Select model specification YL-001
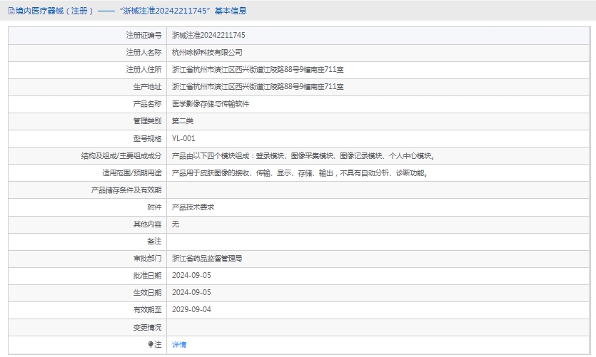The width and height of the screenshot is (596, 357). 183,138
